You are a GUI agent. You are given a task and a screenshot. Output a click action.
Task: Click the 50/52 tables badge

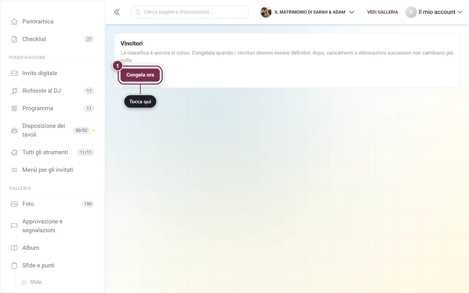coord(81,130)
